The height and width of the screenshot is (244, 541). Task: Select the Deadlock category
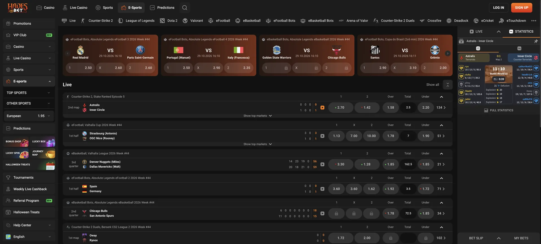pos(457,20)
